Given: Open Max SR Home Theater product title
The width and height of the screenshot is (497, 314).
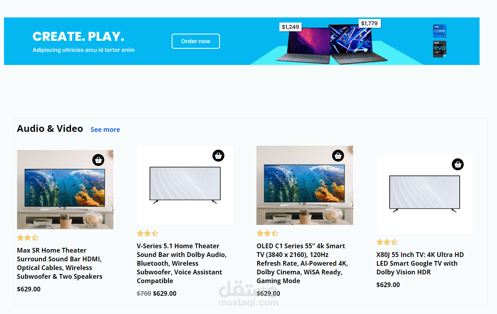Looking at the screenshot, I should point(59,263).
